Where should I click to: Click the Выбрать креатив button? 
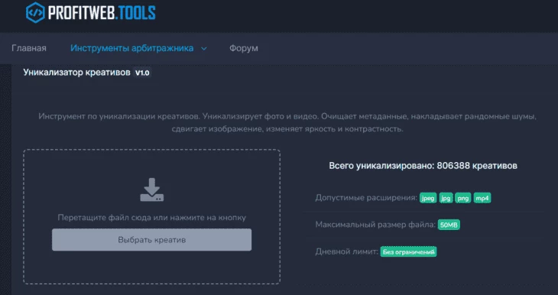click(x=151, y=240)
